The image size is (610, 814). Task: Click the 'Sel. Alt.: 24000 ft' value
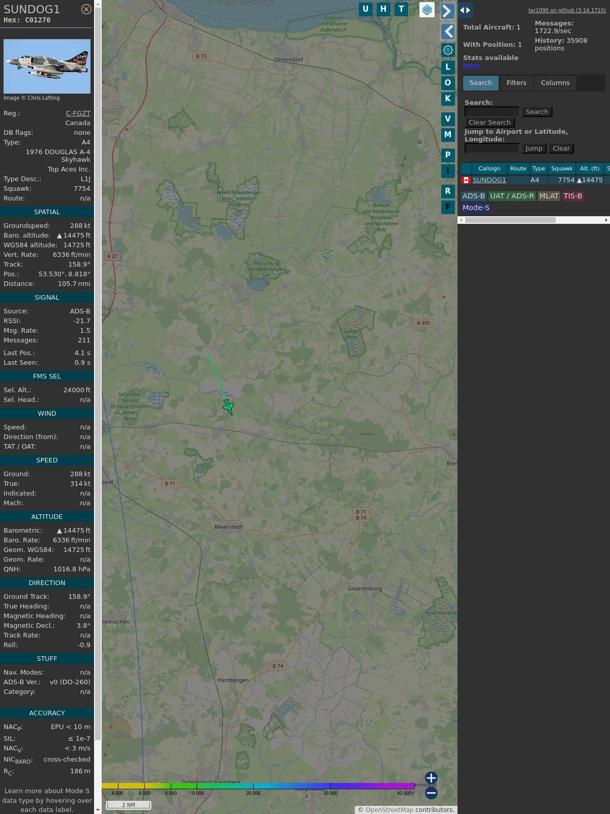pos(77,390)
